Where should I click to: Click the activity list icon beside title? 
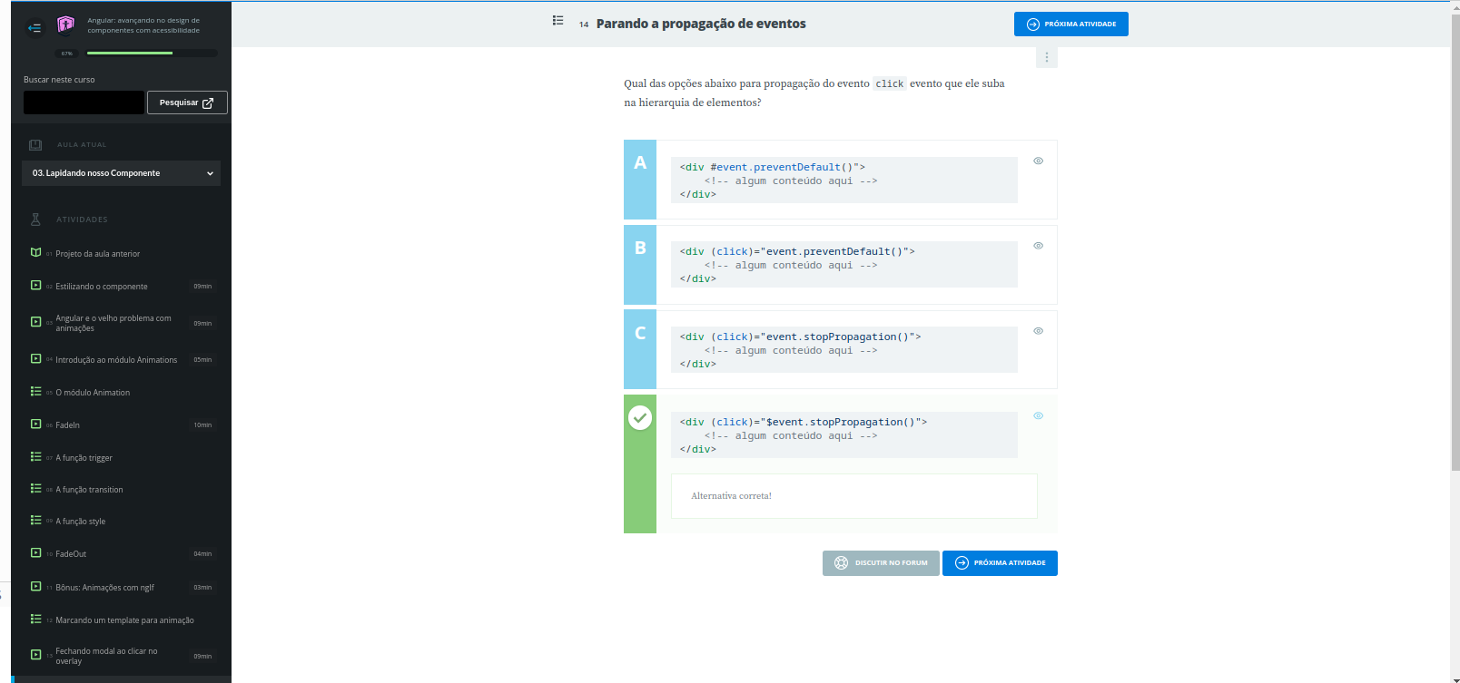point(557,20)
